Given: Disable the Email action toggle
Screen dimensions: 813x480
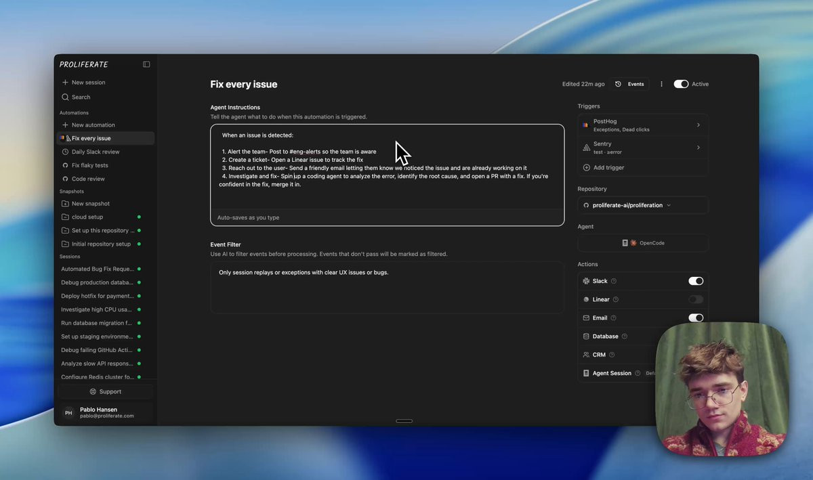Looking at the screenshot, I should coord(696,318).
